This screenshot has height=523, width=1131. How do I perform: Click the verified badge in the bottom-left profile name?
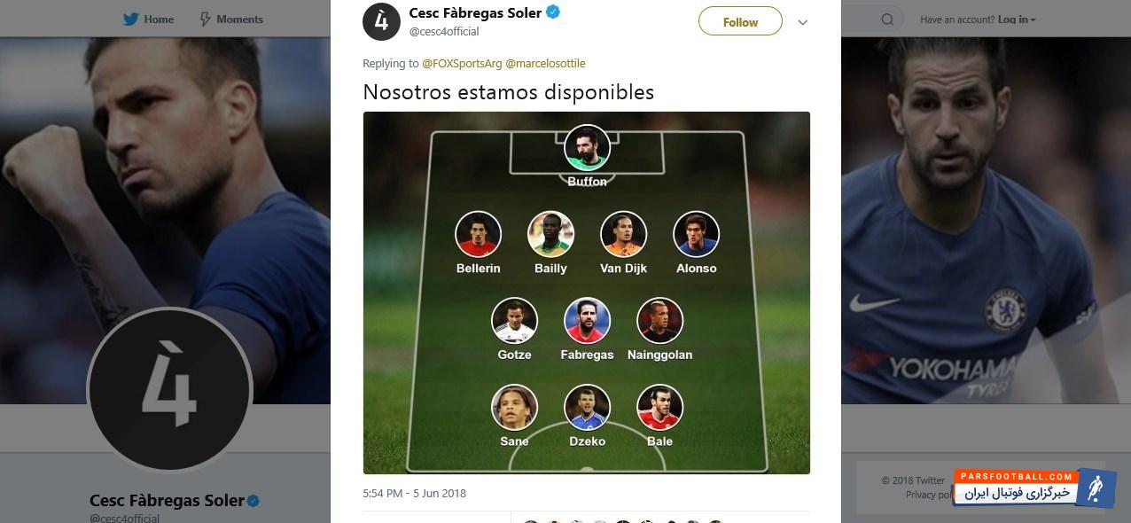(253, 501)
